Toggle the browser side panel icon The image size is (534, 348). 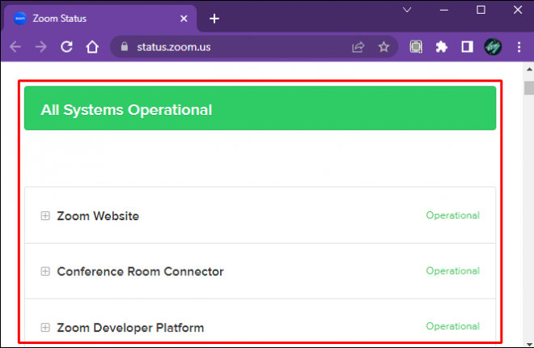tap(467, 47)
